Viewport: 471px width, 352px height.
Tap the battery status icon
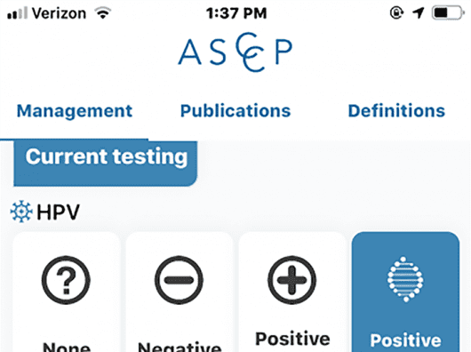(x=448, y=13)
